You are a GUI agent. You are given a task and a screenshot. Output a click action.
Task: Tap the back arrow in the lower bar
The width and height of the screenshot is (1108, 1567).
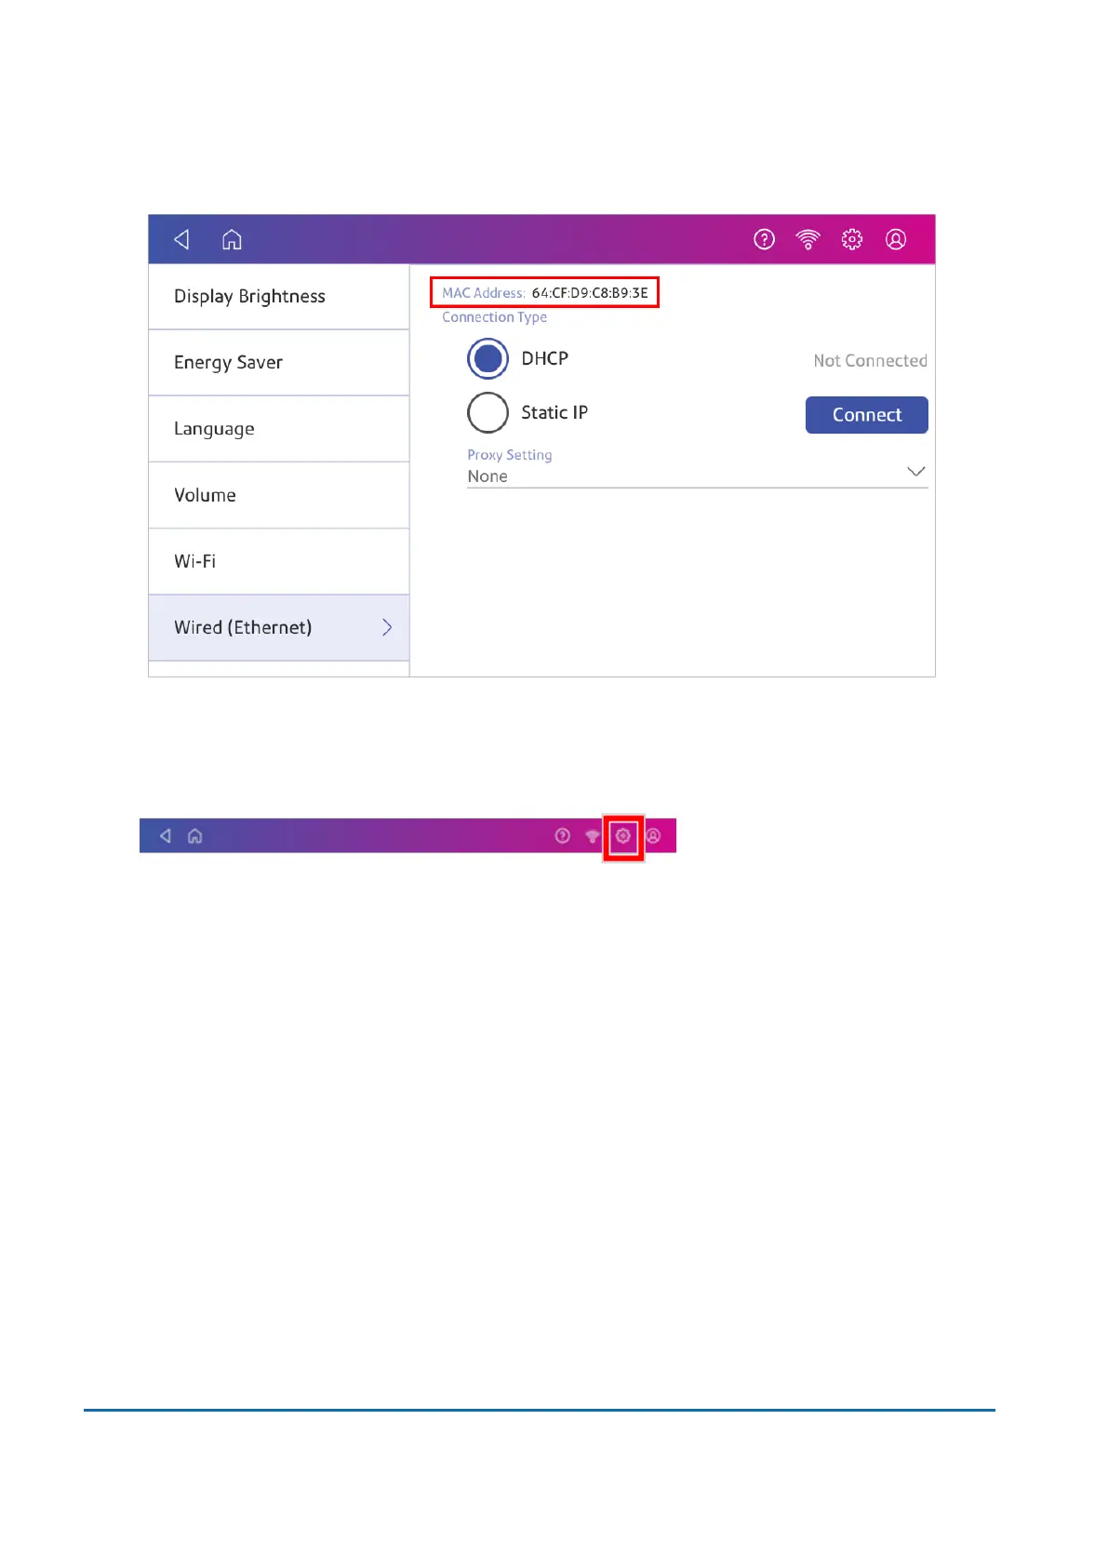point(166,837)
